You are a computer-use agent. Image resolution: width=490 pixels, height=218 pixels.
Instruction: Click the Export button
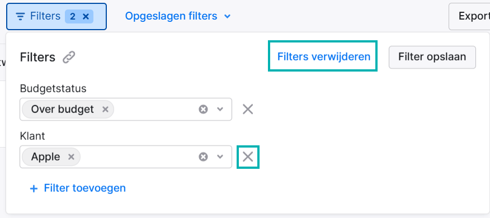469,17
